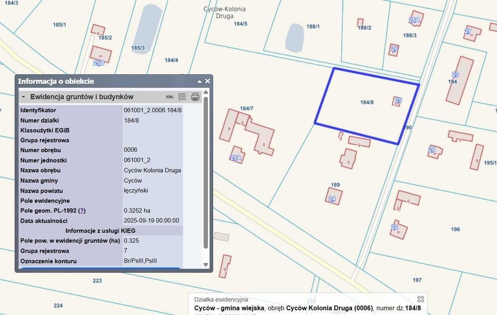
Task: Close the Informacja o obiekcie panel
Action: coord(208,81)
